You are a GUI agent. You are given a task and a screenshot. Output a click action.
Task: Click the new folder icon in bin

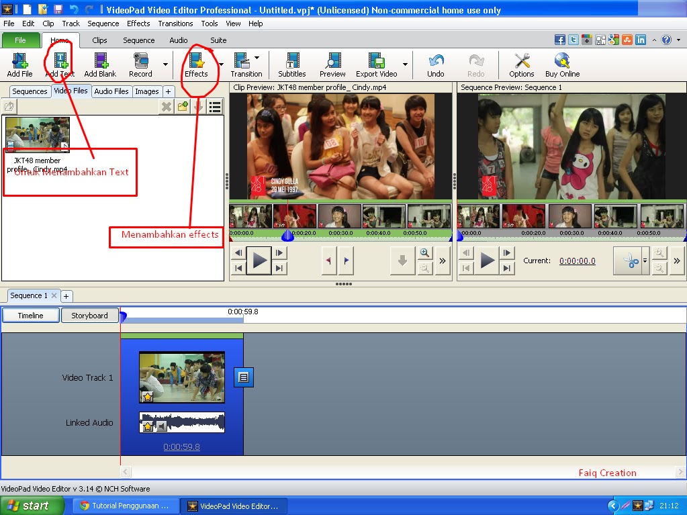point(183,106)
